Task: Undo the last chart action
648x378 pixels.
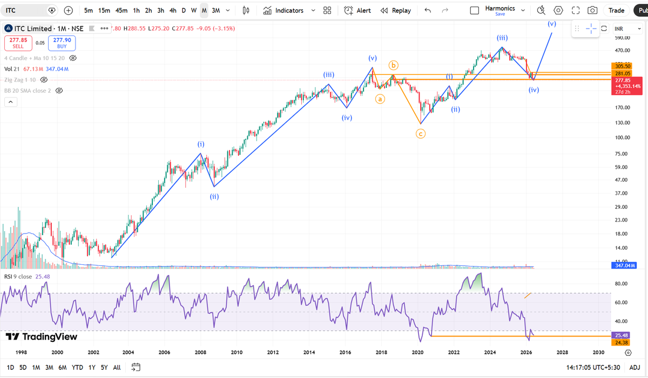Action: point(428,10)
